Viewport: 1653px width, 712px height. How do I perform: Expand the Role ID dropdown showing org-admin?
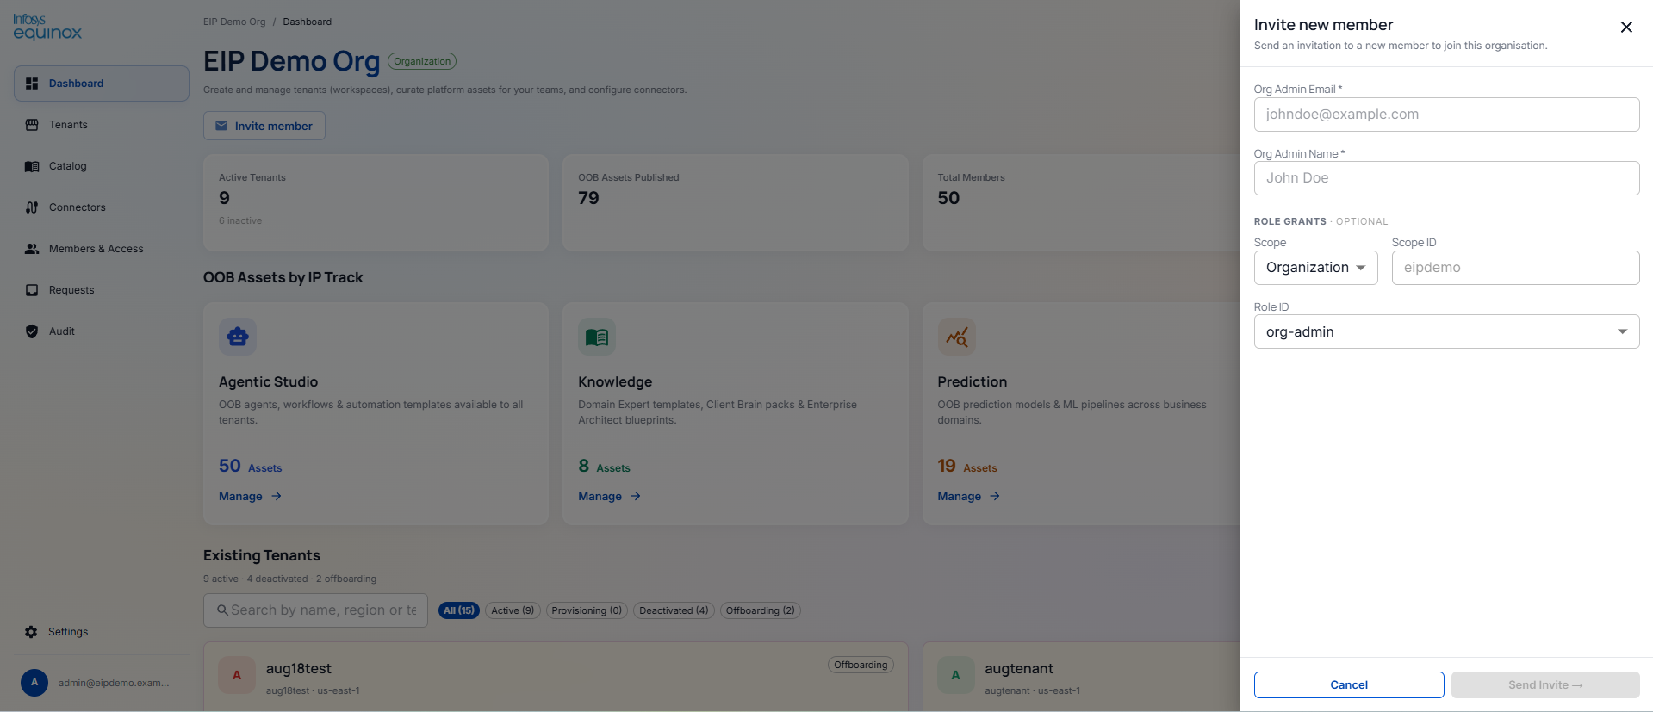pyautogui.click(x=1447, y=331)
